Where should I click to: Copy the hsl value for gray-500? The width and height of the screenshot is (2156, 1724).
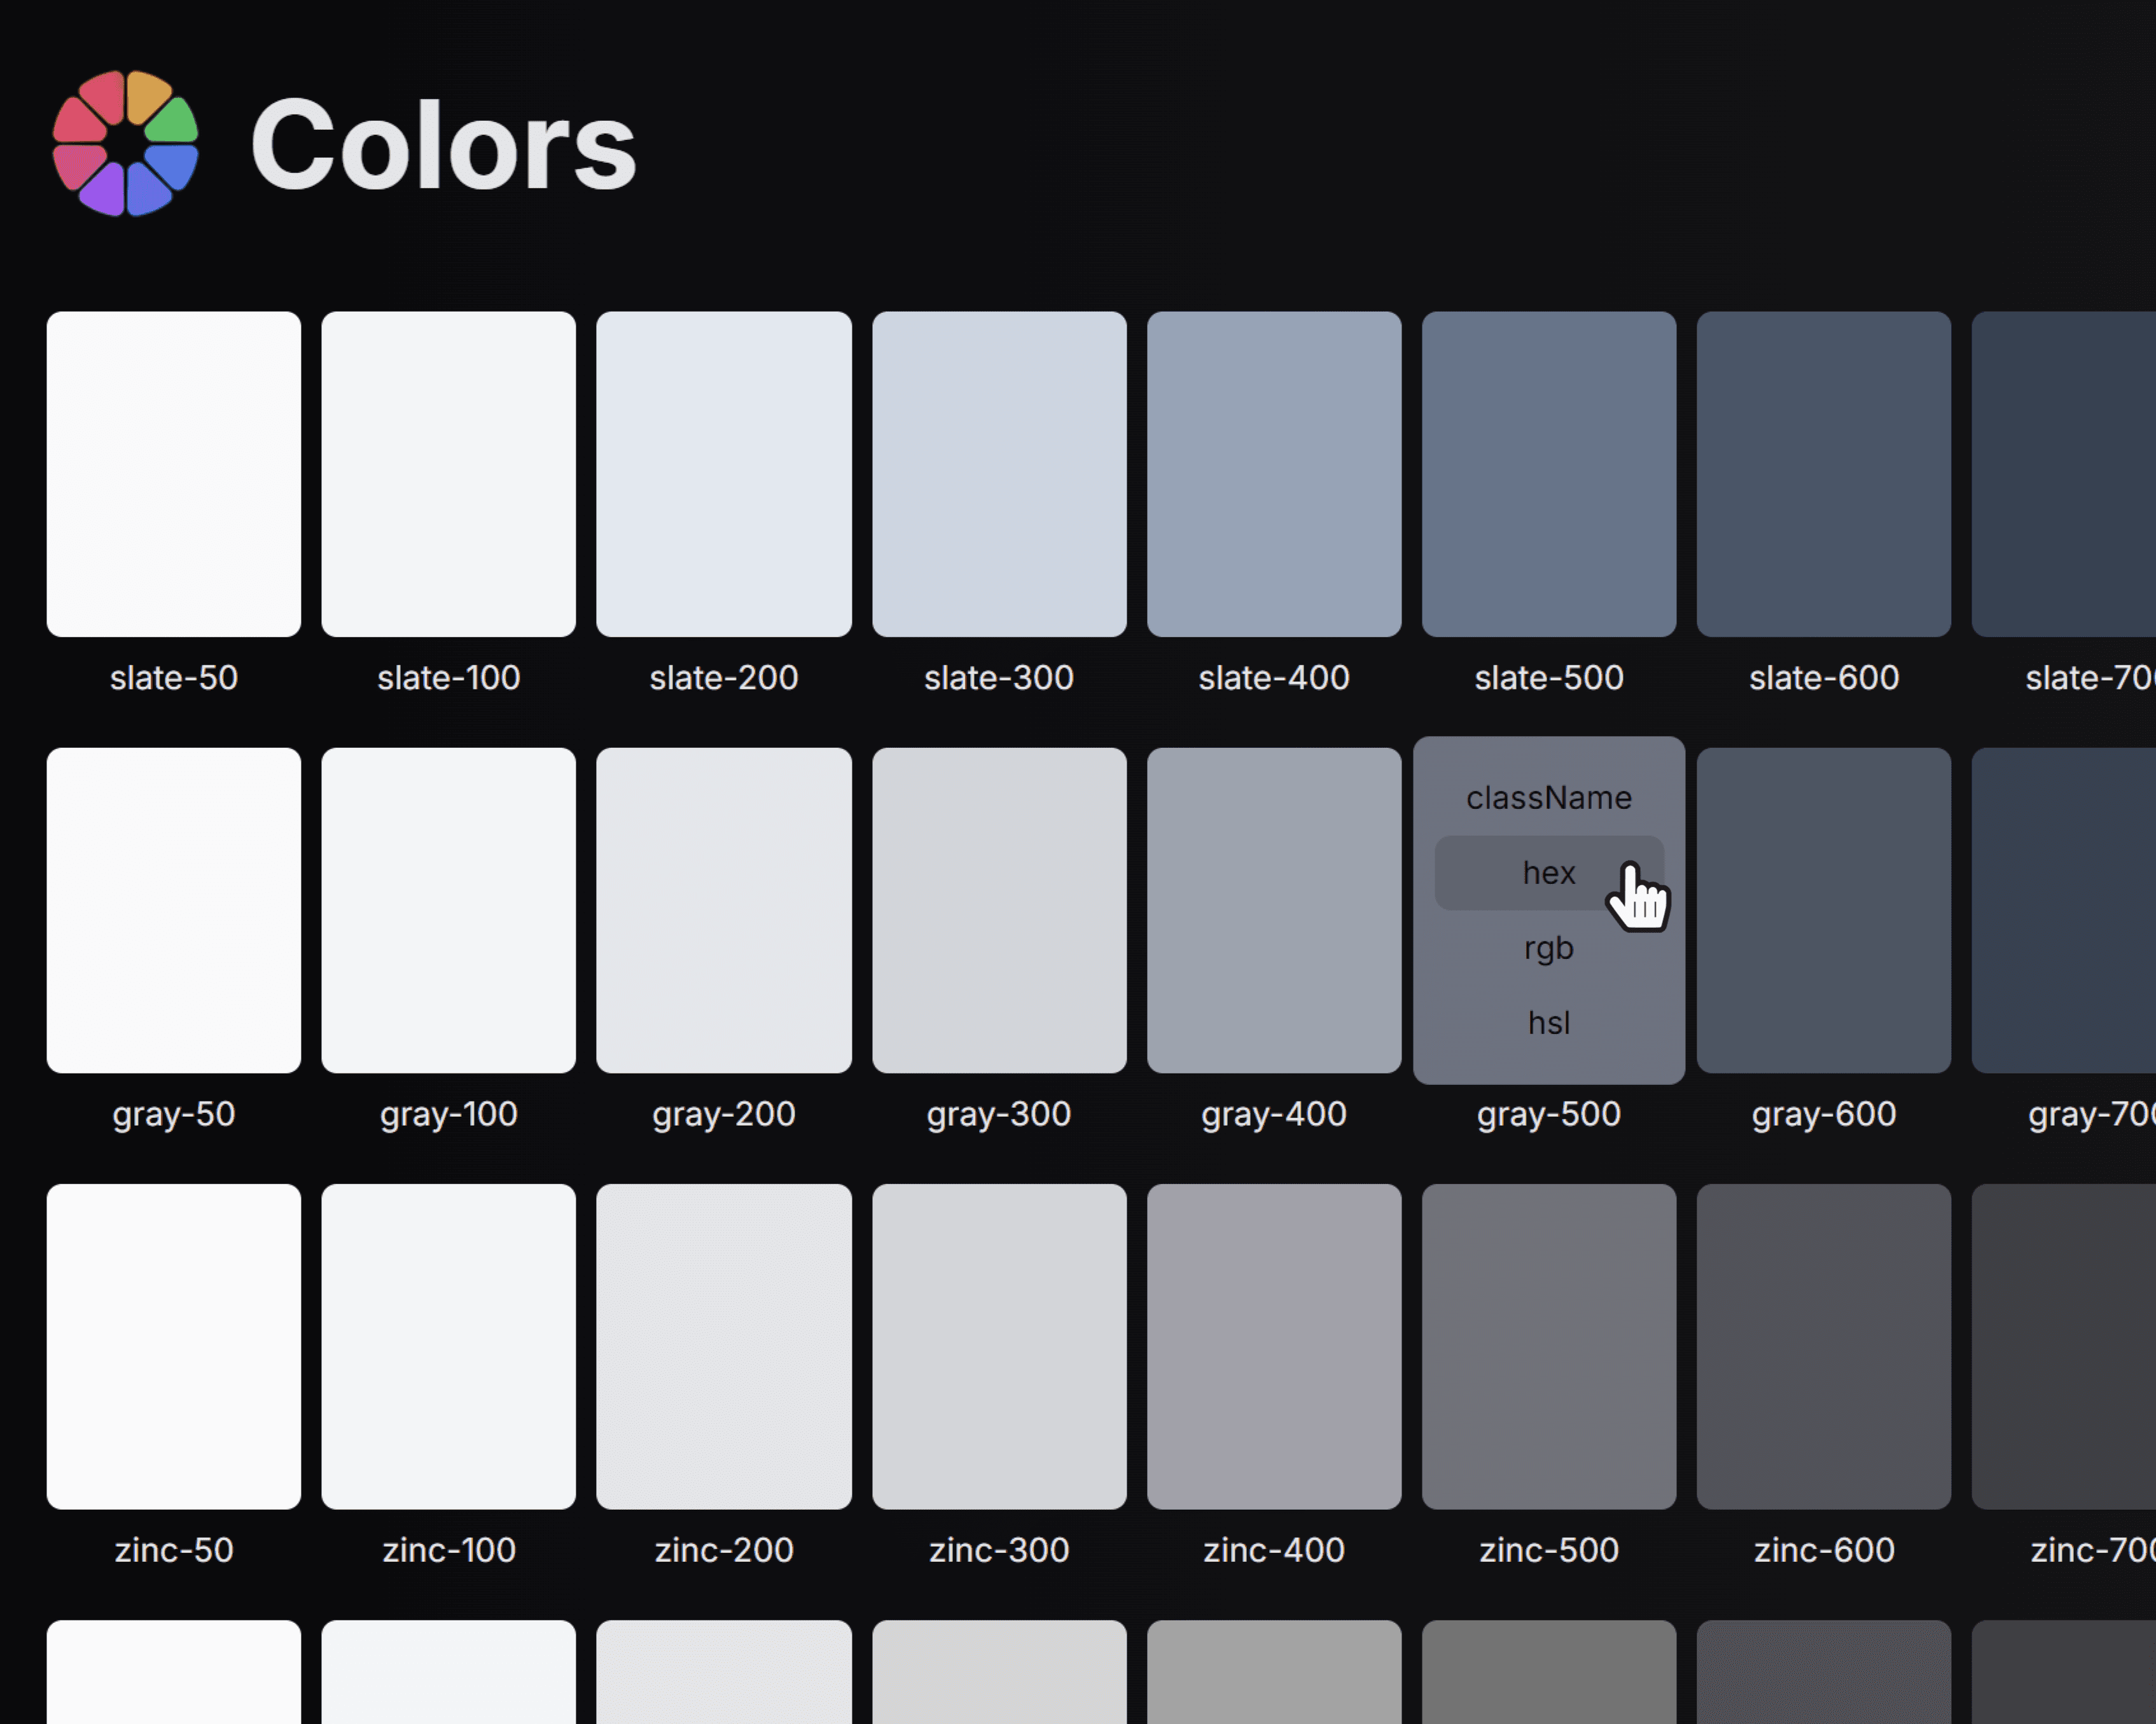click(1548, 1021)
